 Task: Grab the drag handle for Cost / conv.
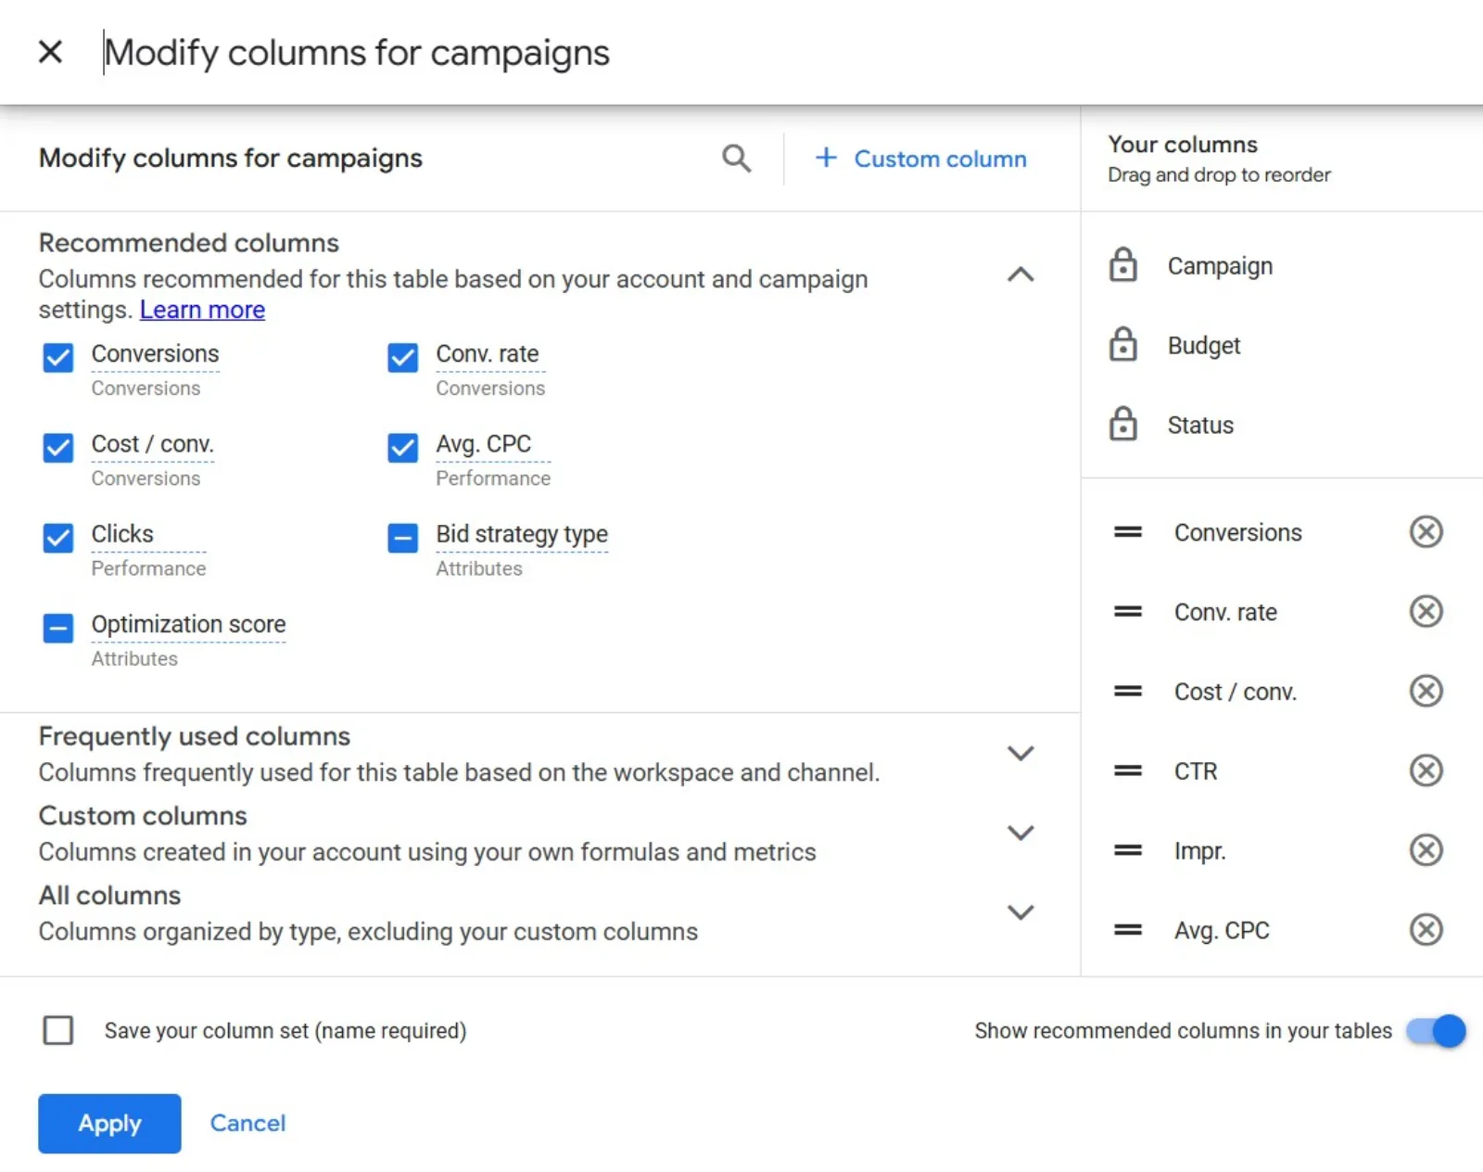[x=1128, y=692]
